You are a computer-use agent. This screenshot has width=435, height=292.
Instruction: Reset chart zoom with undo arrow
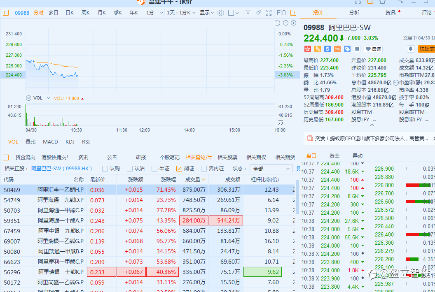[277, 23]
